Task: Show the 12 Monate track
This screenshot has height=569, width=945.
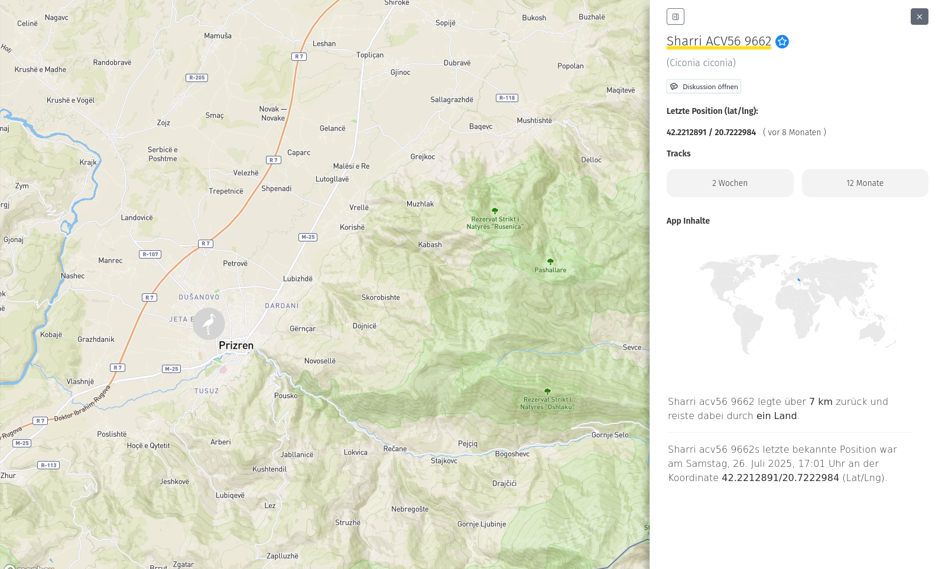Action: pos(865,183)
